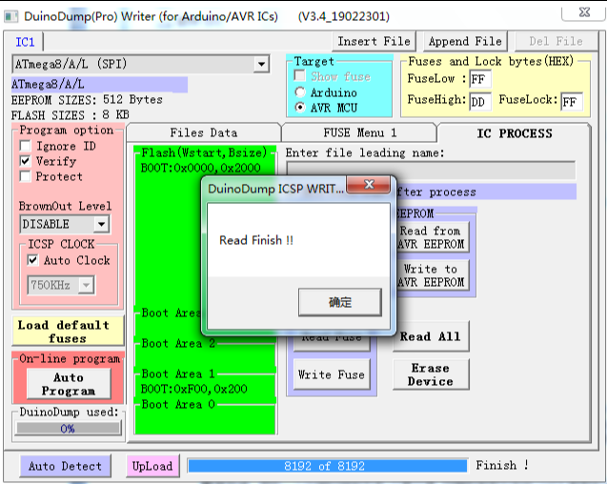
Task: Confirm the Read Finish message with 确定
Action: [340, 302]
